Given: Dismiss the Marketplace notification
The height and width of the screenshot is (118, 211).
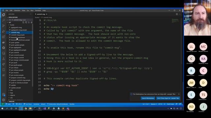Looking at the screenshot, I should [x=179, y=94].
